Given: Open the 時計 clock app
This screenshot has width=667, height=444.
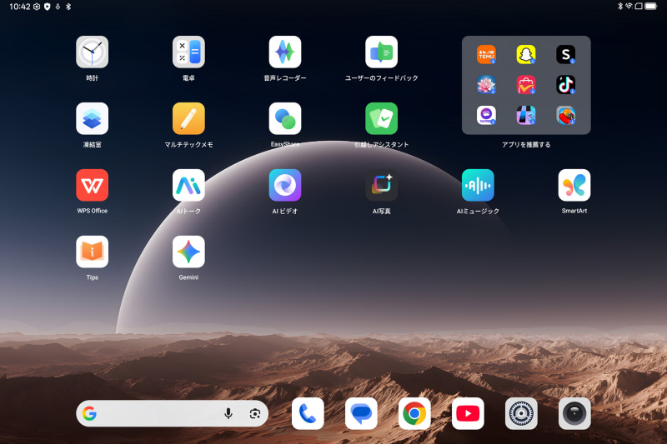Looking at the screenshot, I should (92, 52).
